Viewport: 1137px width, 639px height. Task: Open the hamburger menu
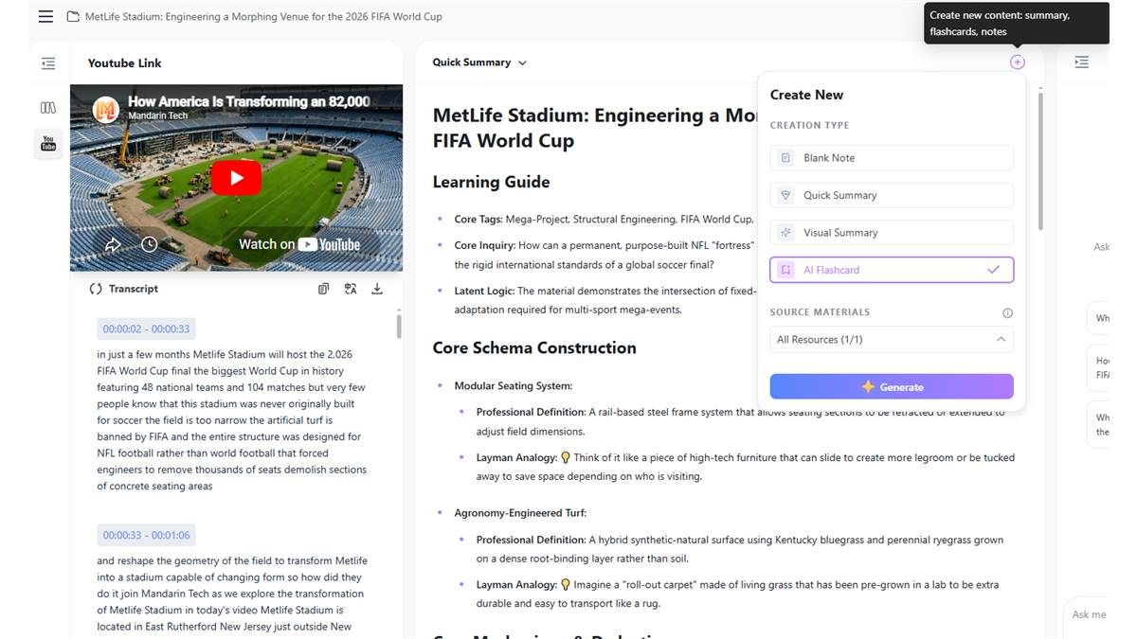pyautogui.click(x=45, y=16)
